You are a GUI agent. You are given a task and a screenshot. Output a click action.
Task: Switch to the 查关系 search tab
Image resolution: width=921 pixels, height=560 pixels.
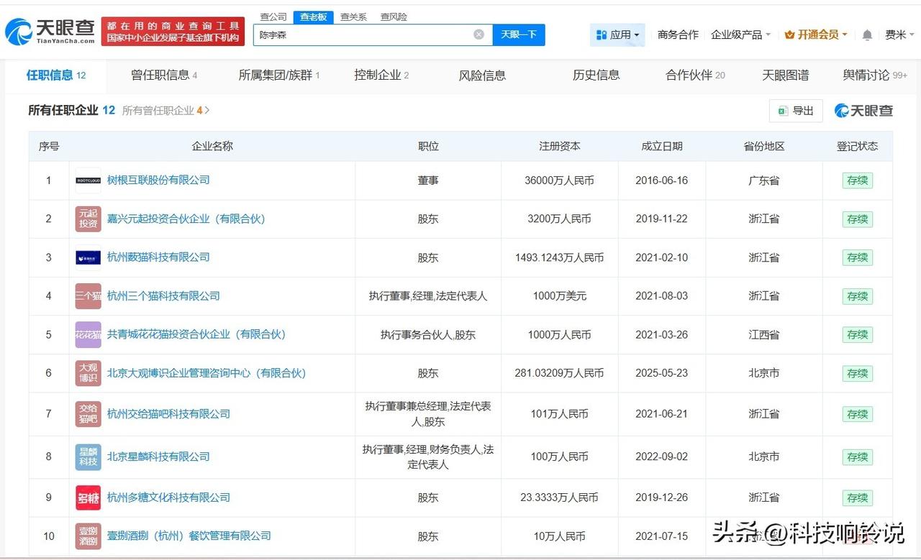point(353,17)
